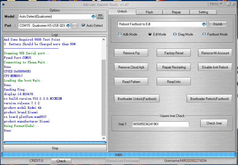Screen dimensions: 238x165
Task: Click the 'Found Port:COM15' log line
Action: tap(18, 58)
